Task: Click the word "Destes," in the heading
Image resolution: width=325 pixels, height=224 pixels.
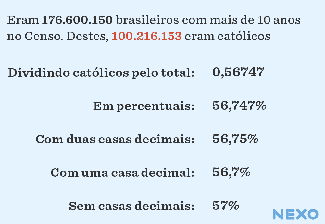Action: point(87,36)
